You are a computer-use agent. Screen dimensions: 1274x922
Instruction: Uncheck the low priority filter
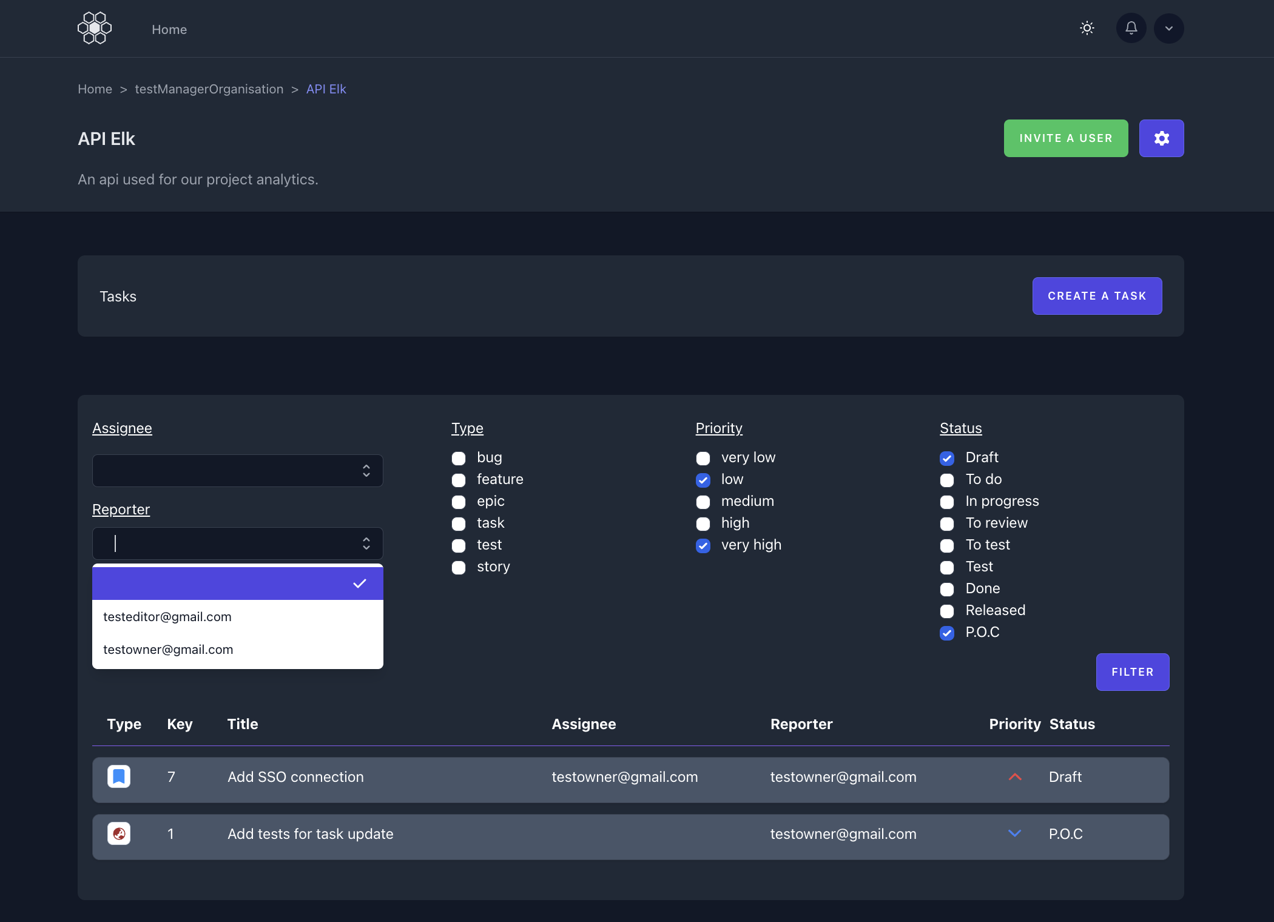703,480
